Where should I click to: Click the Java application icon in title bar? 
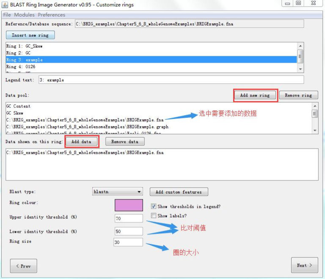click(x=5, y=5)
